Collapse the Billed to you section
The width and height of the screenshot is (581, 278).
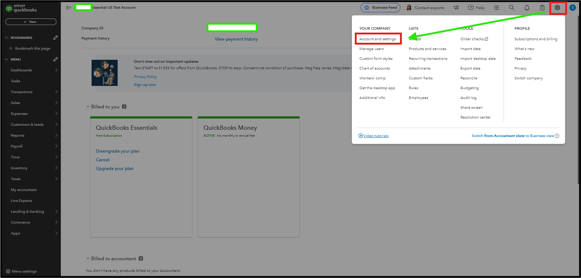click(88, 107)
